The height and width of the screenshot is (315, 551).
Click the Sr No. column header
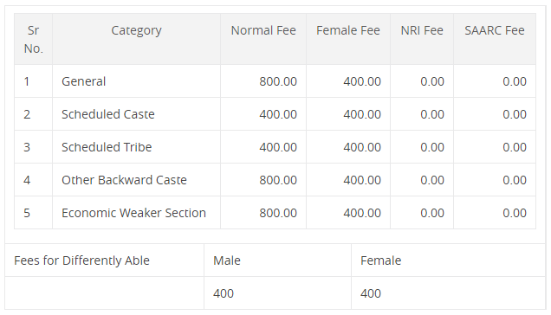tap(34, 39)
